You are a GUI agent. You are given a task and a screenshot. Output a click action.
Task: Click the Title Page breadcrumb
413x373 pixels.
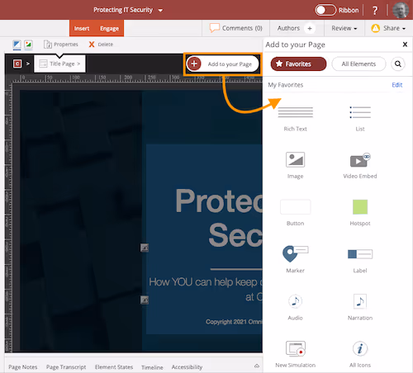click(x=59, y=64)
